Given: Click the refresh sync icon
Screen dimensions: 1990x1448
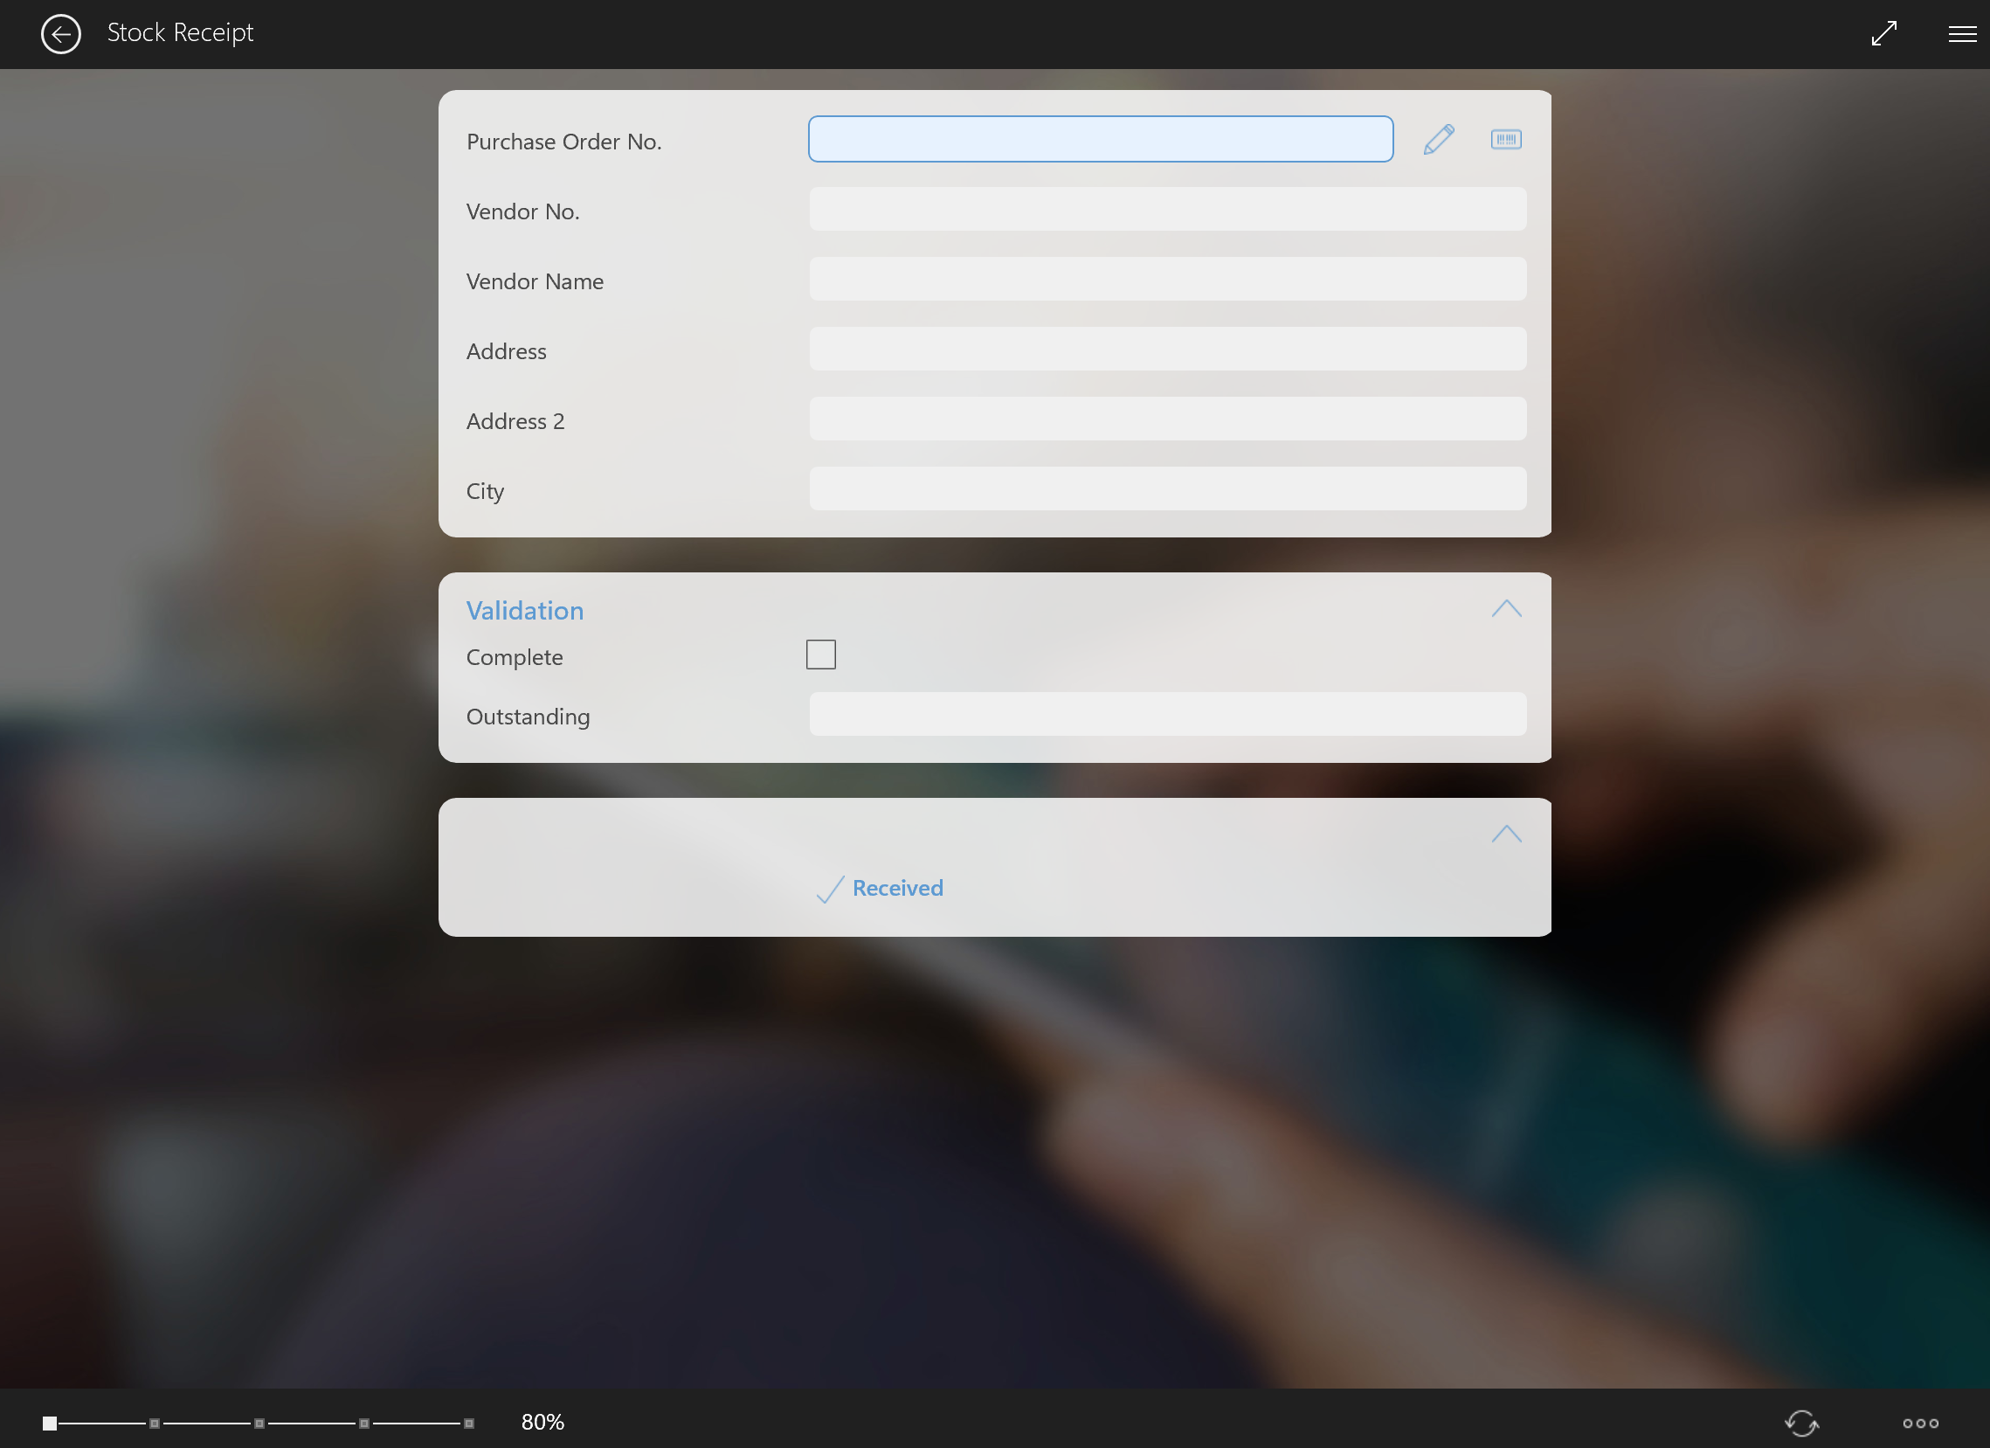Looking at the screenshot, I should (x=1801, y=1423).
